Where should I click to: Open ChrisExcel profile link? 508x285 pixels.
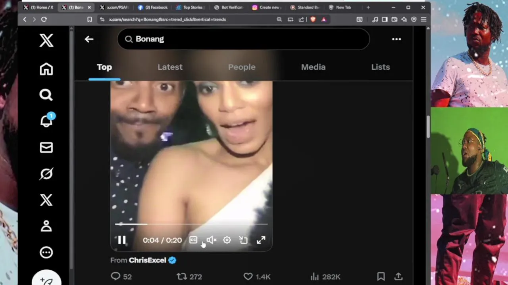point(147,260)
